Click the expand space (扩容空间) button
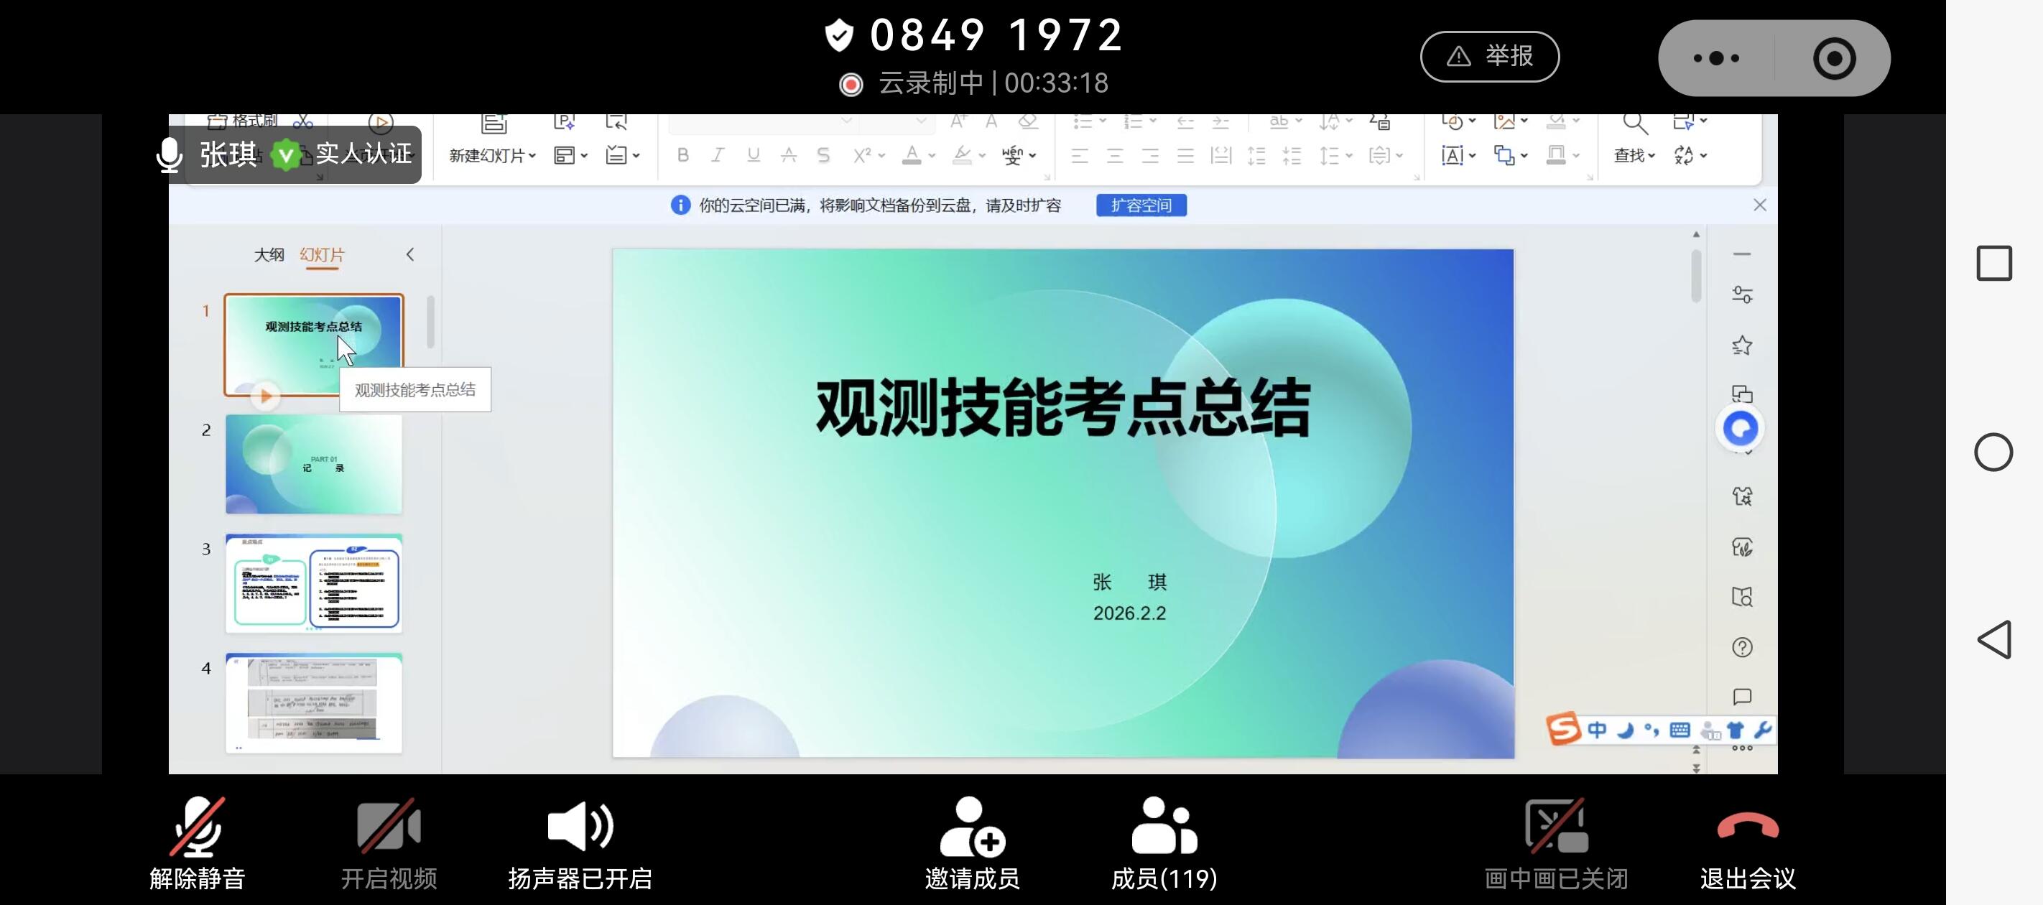The height and width of the screenshot is (905, 2043). coord(1141,205)
